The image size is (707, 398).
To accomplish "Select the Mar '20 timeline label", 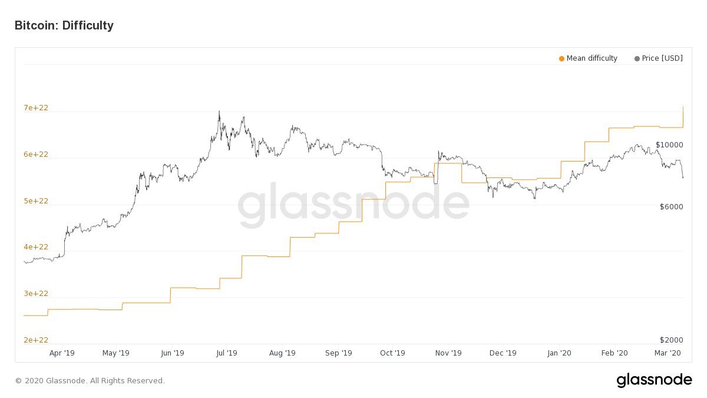I will pyautogui.click(x=668, y=353).
